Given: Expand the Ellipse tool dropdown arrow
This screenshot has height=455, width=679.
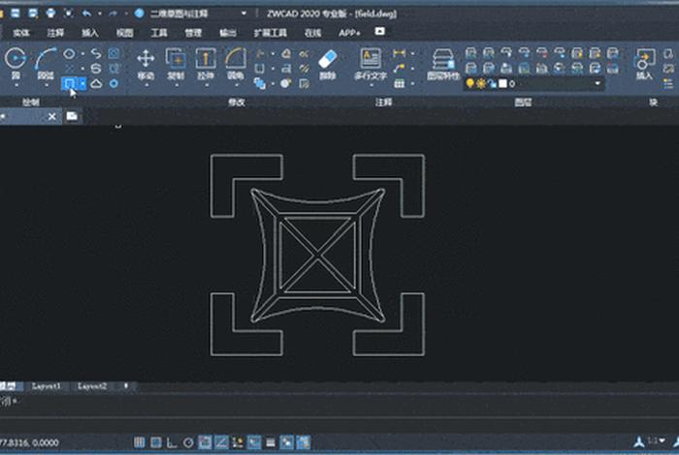Looking at the screenshot, I should click(x=82, y=53).
